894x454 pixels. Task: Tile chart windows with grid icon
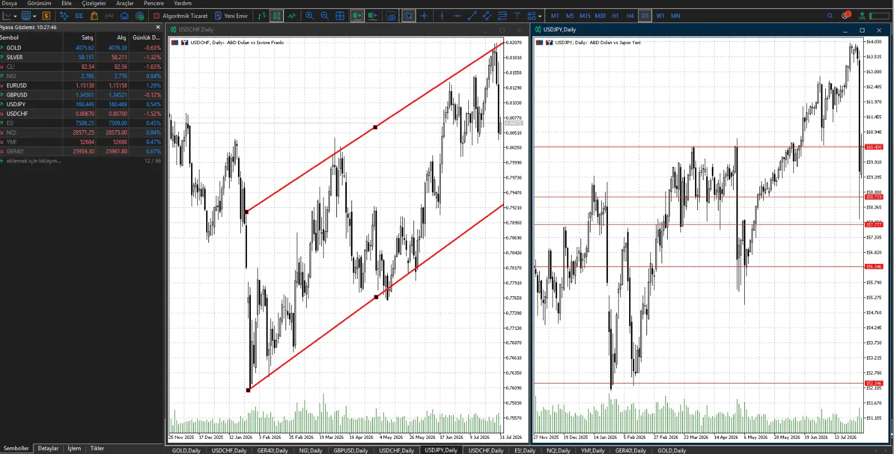tap(340, 16)
